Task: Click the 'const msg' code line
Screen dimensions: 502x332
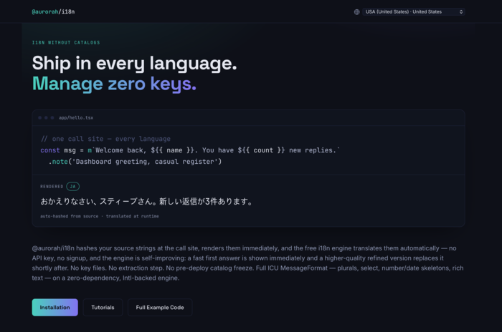Action: [x=190, y=150]
